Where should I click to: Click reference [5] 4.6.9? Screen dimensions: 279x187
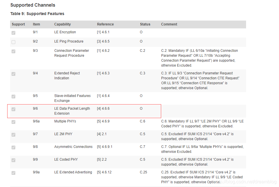[x=103, y=121]
